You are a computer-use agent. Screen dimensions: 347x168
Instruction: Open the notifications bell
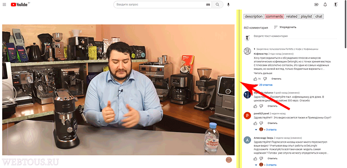[x=325, y=4]
